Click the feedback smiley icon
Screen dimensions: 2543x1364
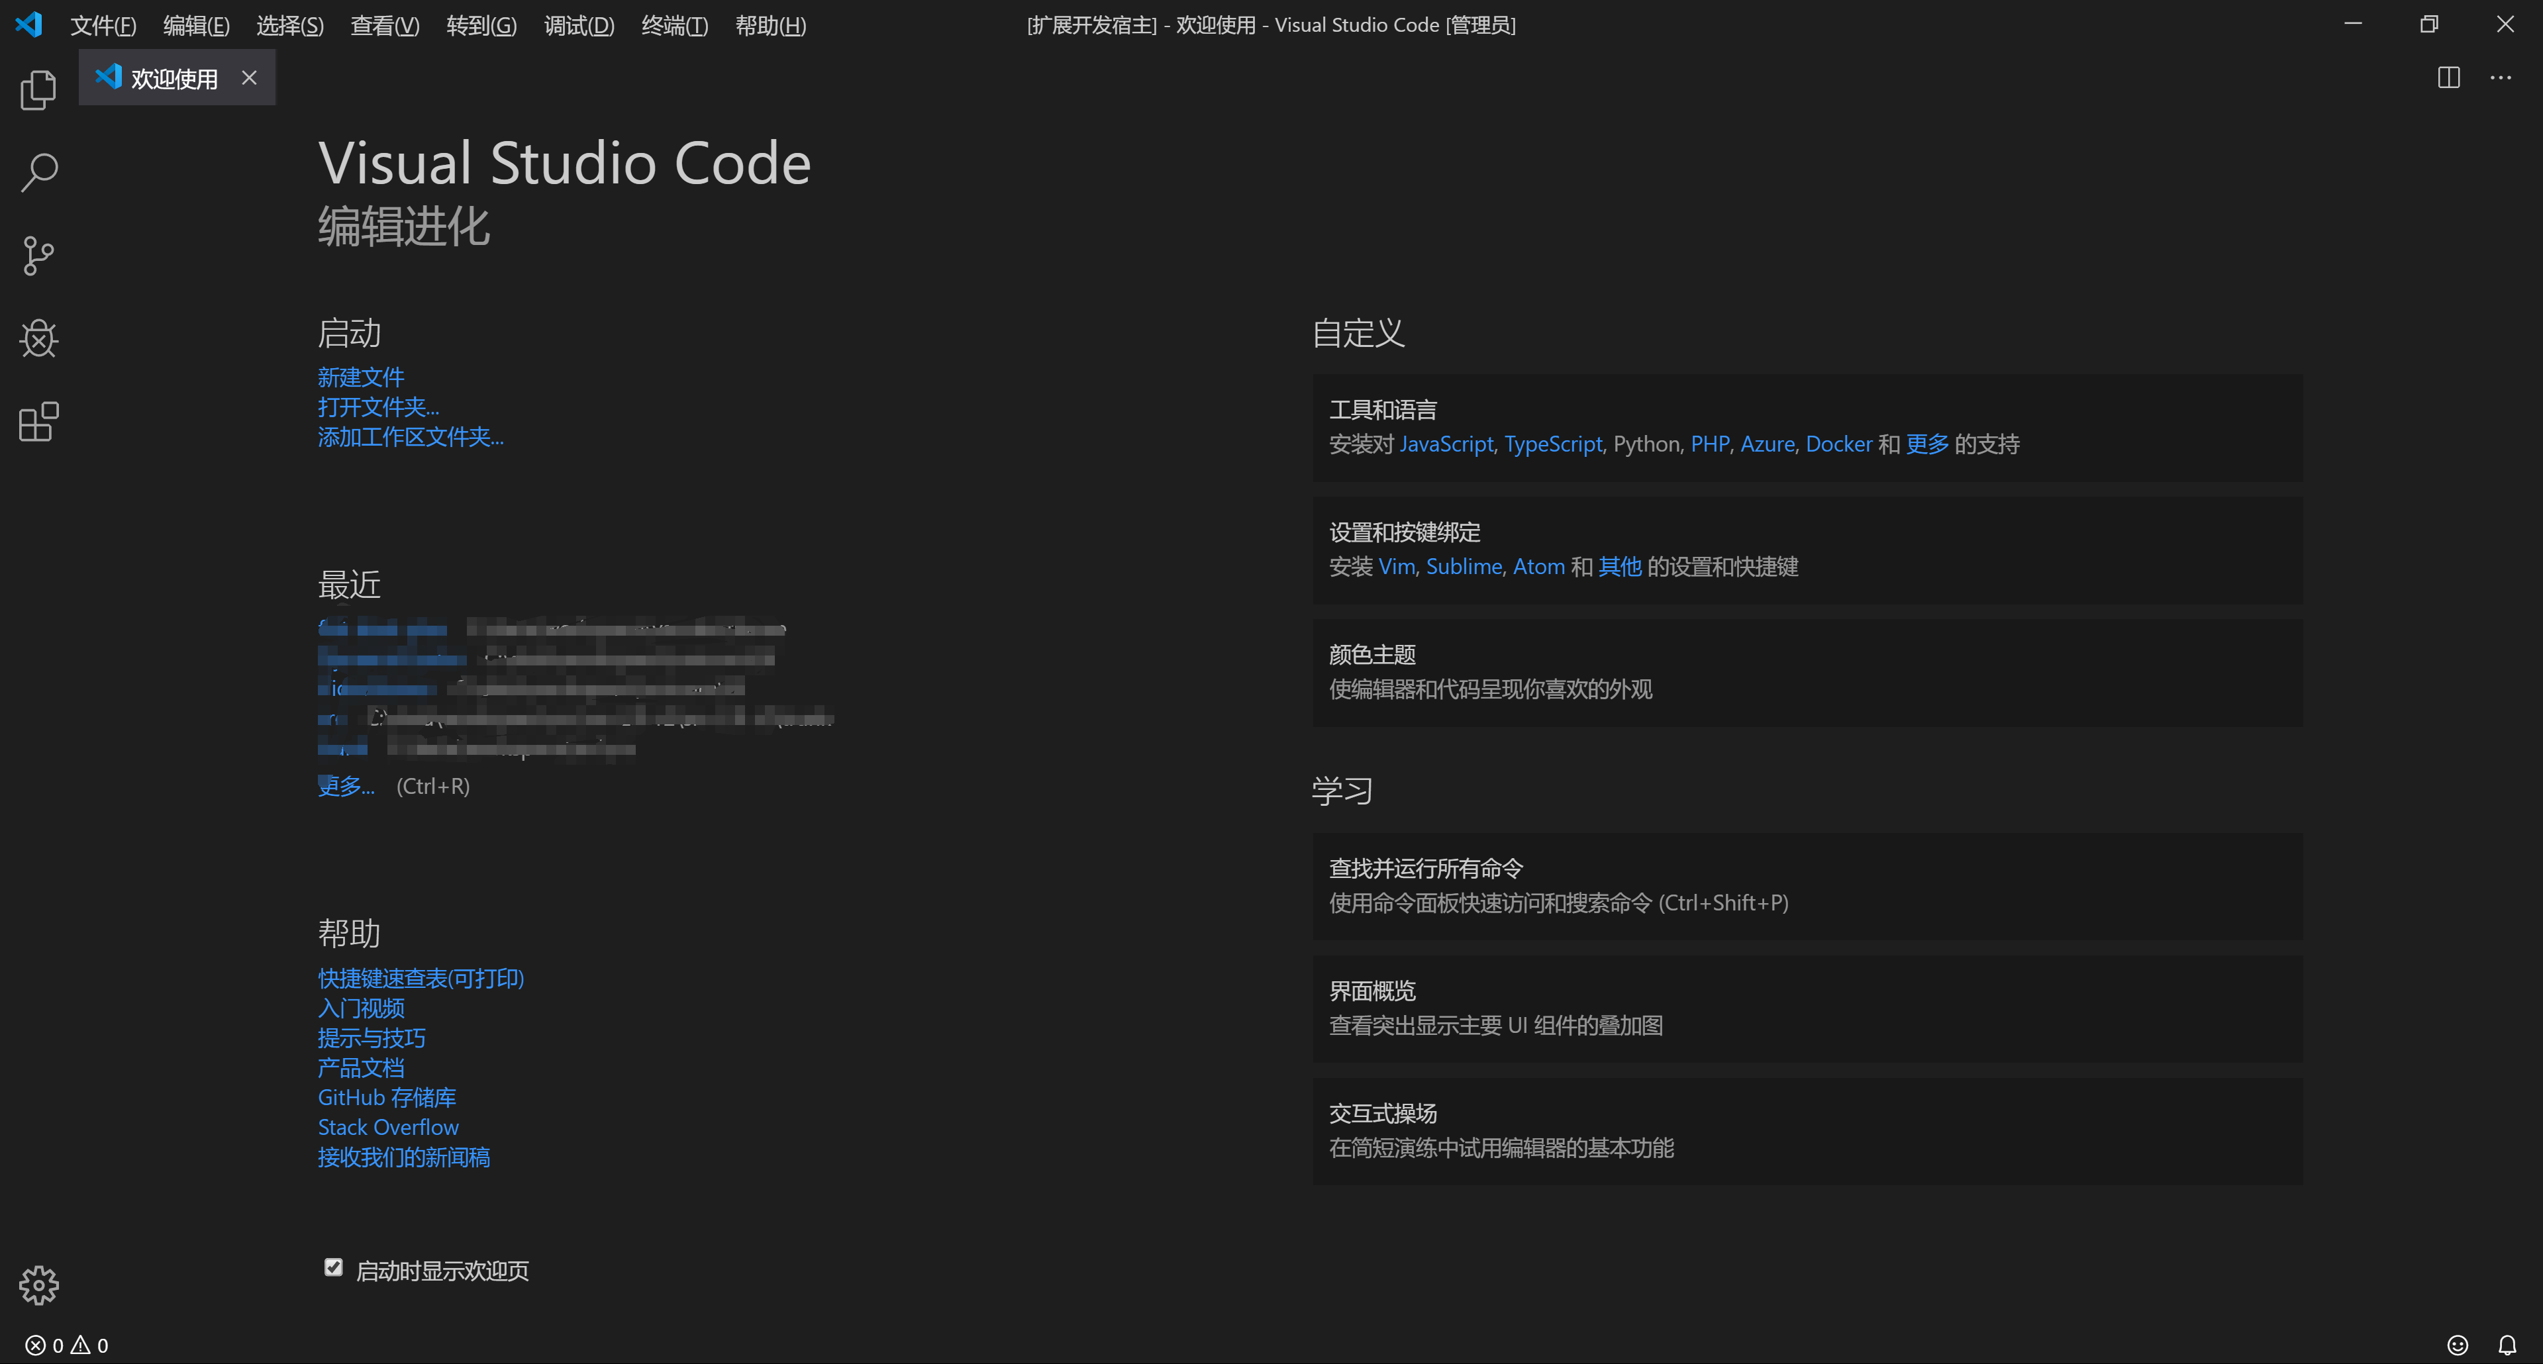point(2457,1344)
